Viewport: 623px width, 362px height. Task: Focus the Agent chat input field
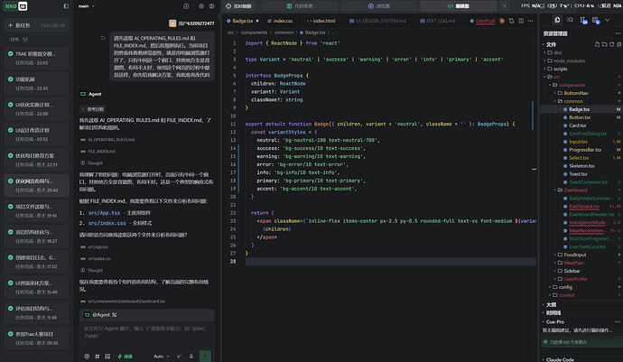[146, 332]
